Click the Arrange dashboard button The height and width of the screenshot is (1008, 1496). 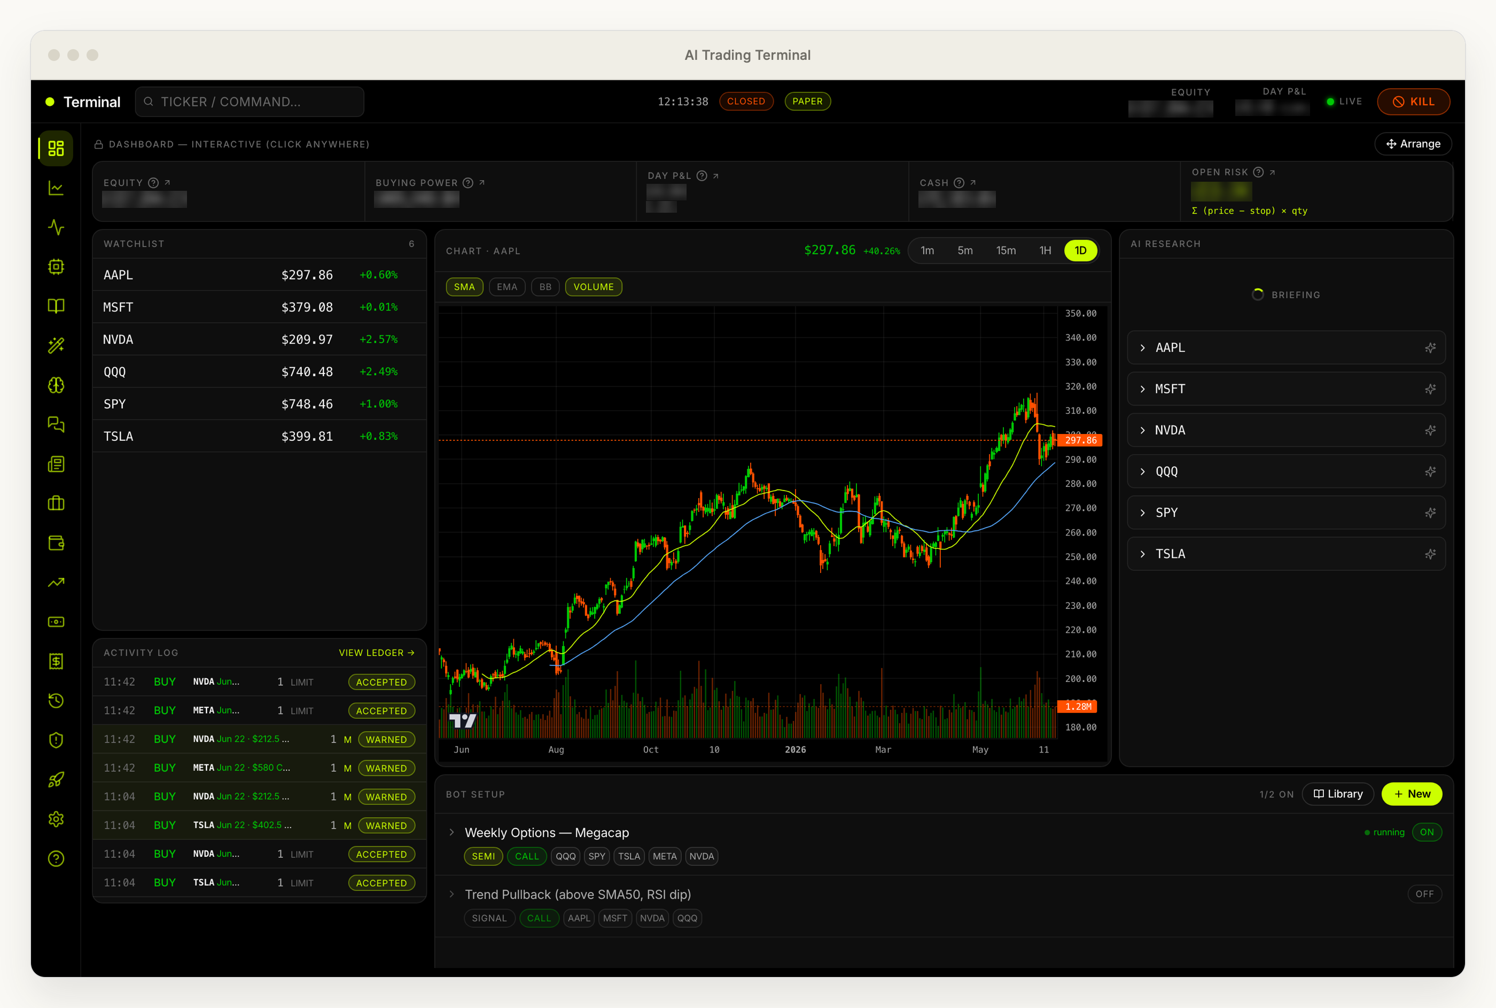tap(1413, 144)
